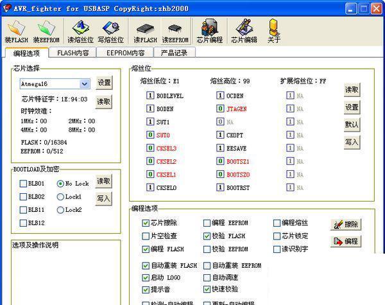Check the BLB12 checkbox
Image resolution: width=385 pixels, height=305 pixels.
(x=23, y=223)
